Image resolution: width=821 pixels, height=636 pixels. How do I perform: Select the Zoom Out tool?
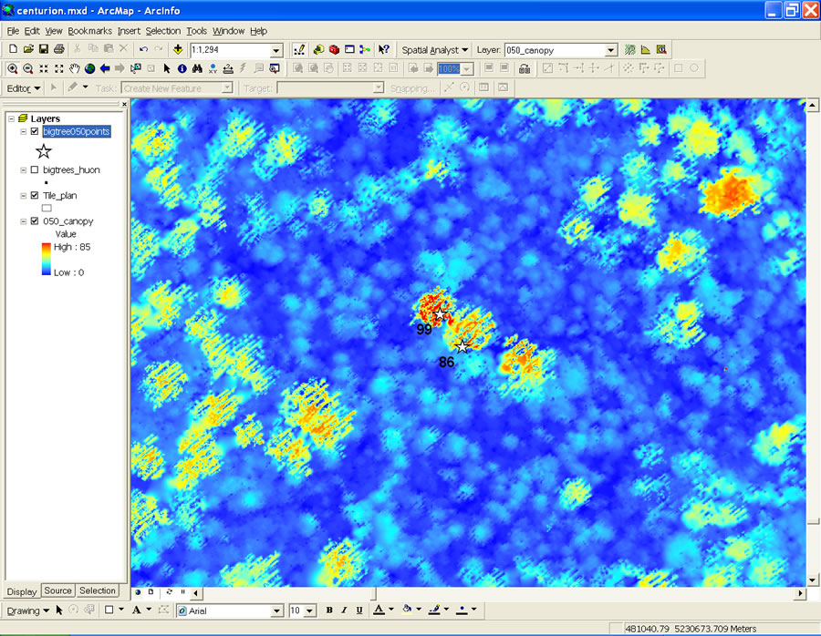[x=28, y=68]
